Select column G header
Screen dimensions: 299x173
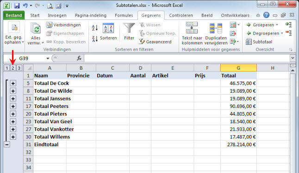coord(238,68)
